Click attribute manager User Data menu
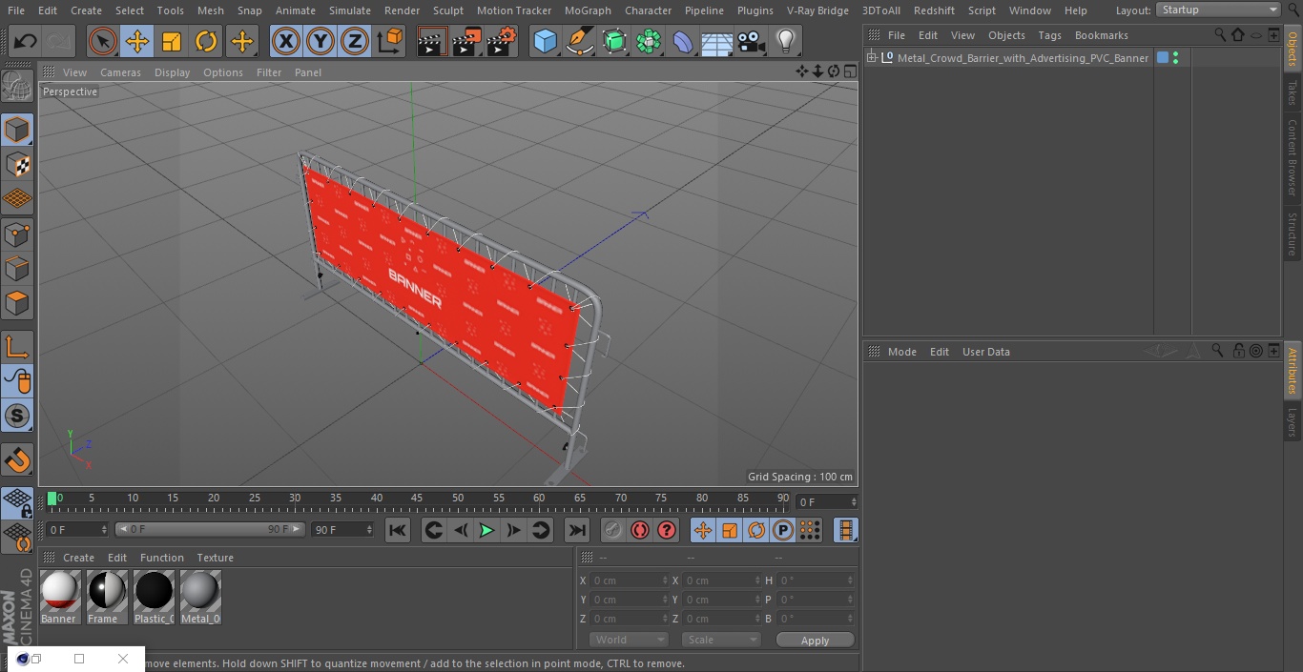This screenshot has width=1303, height=672. point(985,352)
